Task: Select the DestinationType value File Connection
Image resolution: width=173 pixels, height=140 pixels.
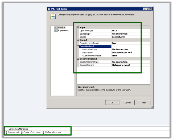Action: pos(130,50)
